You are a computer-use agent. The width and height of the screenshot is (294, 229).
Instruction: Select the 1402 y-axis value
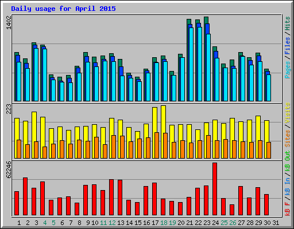[9, 23]
